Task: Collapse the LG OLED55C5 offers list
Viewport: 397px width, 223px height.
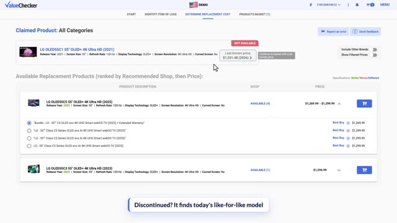Action: (x=339, y=103)
